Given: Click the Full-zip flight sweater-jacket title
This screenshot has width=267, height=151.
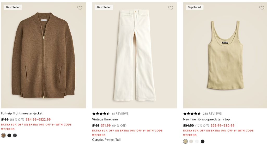Looking at the screenshot, I should pos(22,113).
